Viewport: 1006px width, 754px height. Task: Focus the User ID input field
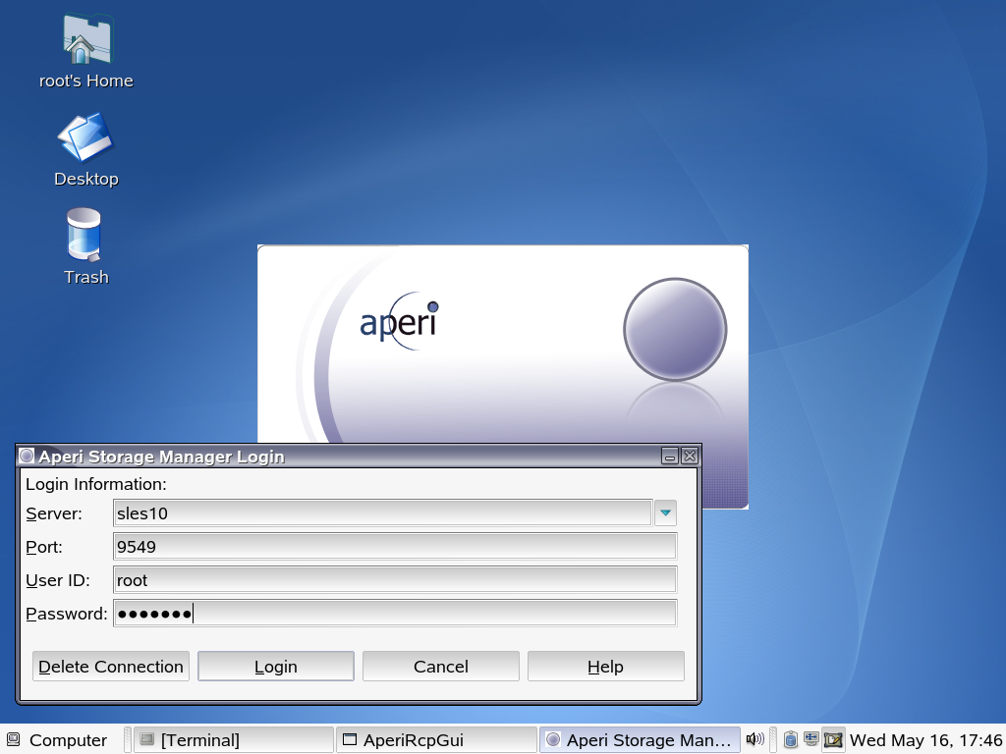click(x=395, y=580)
